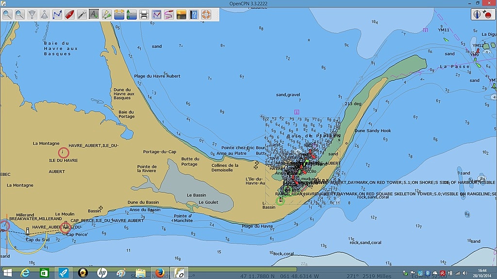Image resolution: width=497 pixels, height=279 pixels.
Task: Toggle tracking with the pink track icon
Action: [168, 15]
